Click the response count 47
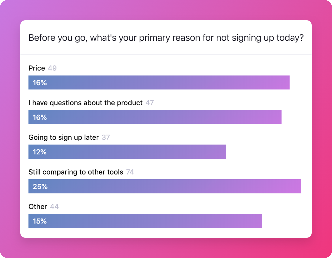This screenshot has width=332, height=258. click(x=150, y=103)
